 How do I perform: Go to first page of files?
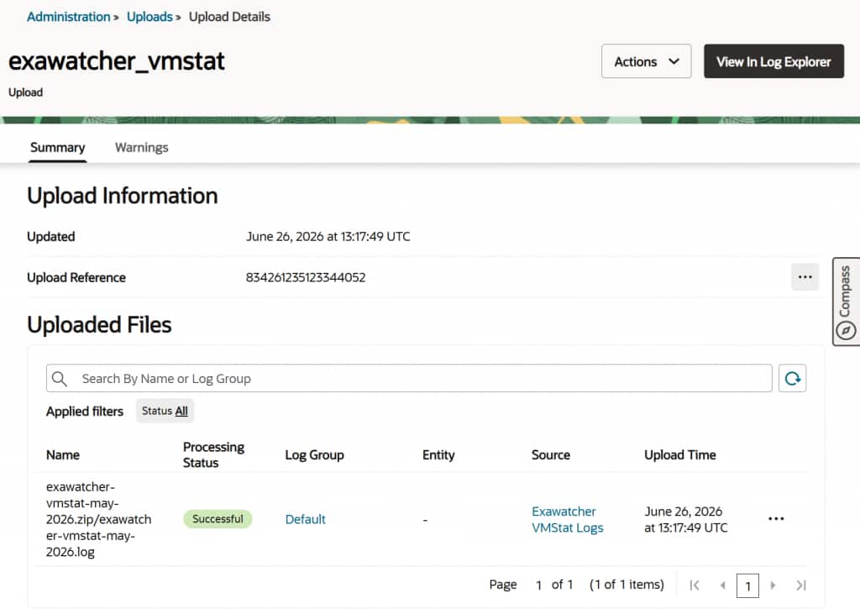695,585
